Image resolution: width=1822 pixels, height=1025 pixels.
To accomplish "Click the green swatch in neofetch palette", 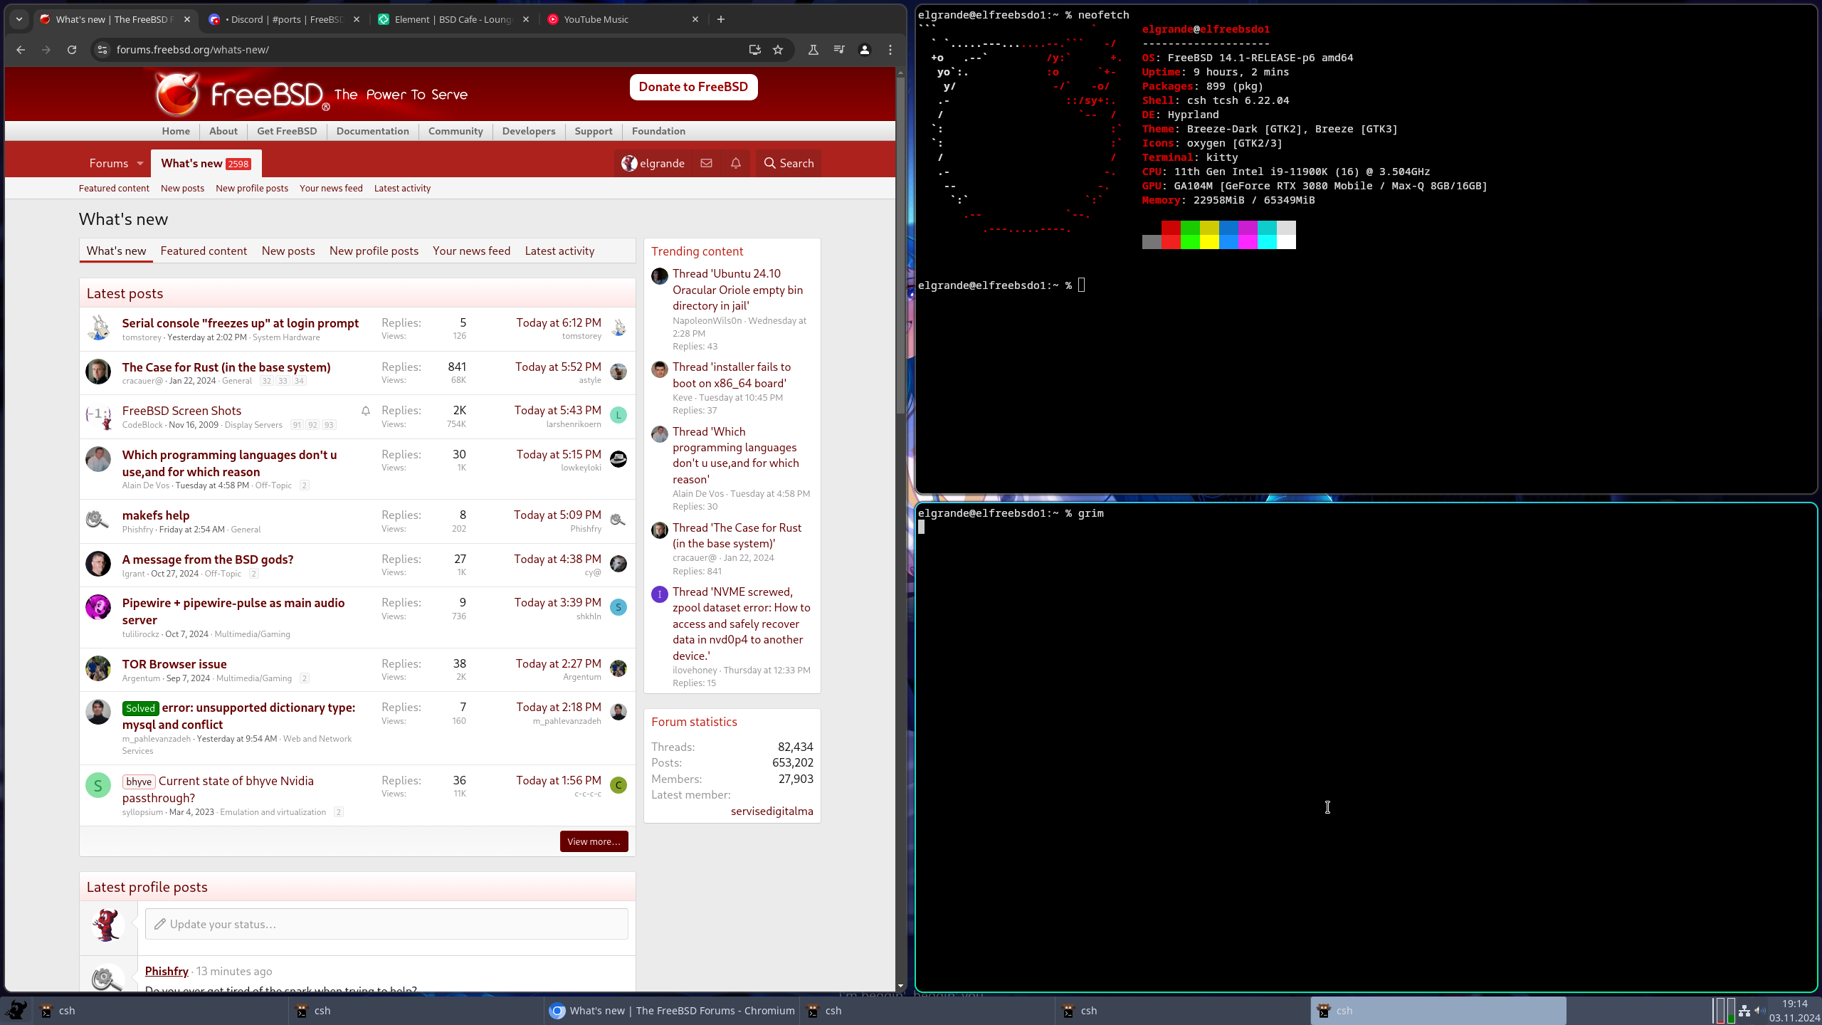I will point(1190,228).
